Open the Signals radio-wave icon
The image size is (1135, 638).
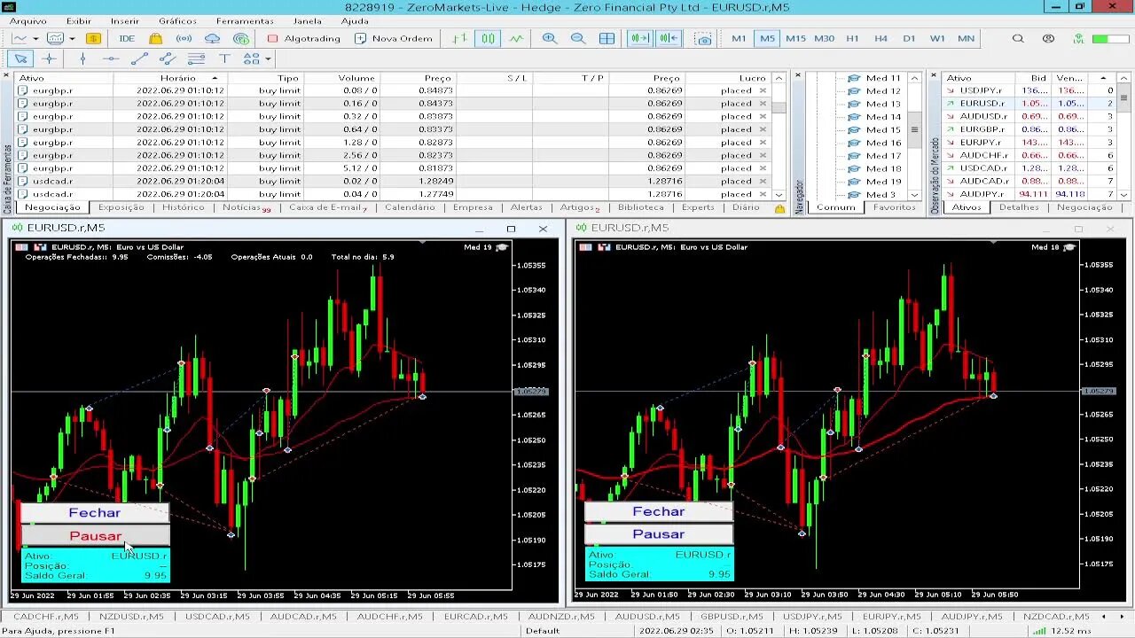click(184, 39)
